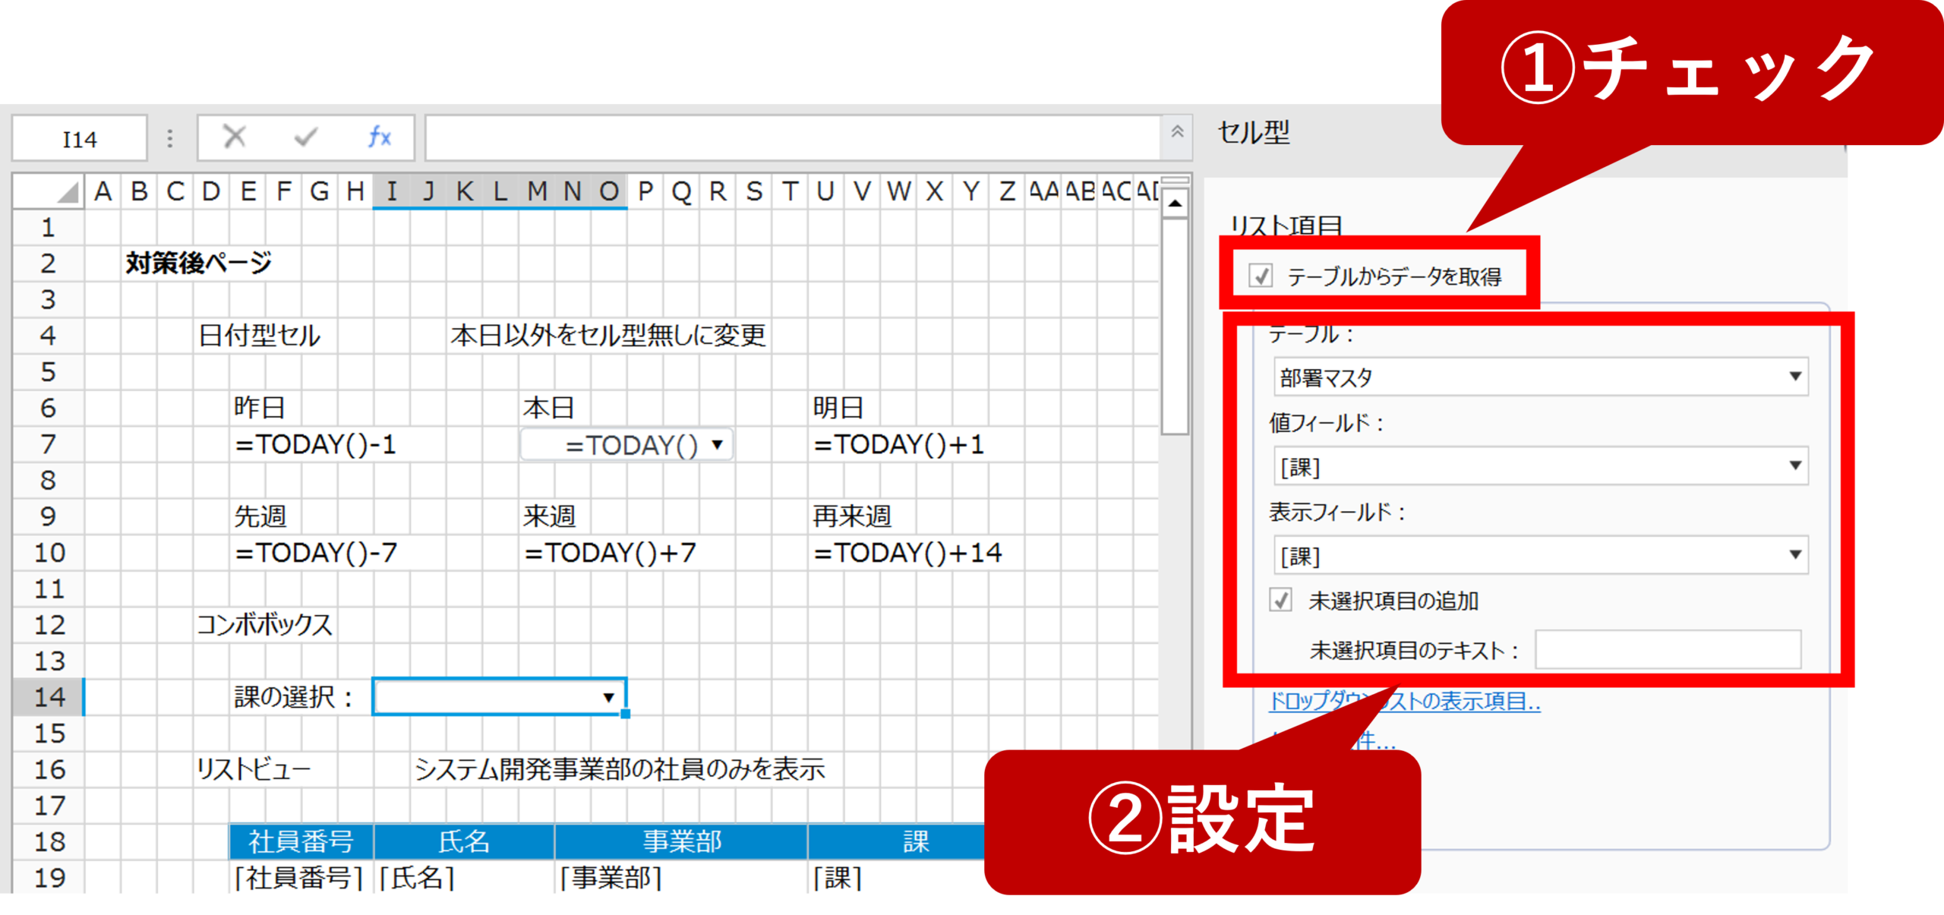Open the 部署マスタ table dropdown
1944x915 pixels.
click(1794, 377)
